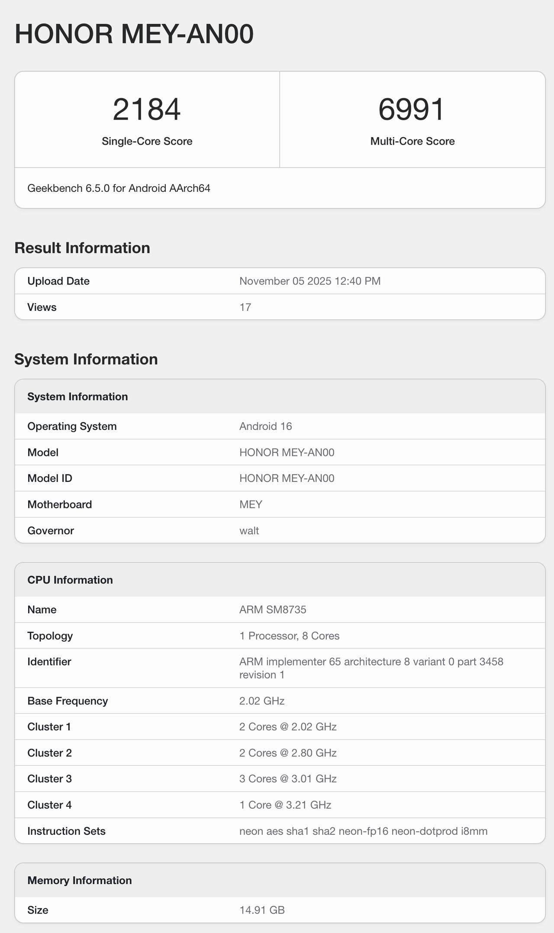Image resolution: width=554 pixels, height=933 pixels.
Task: Click the multi-core score 6991
Action: [x=412, y=109]
